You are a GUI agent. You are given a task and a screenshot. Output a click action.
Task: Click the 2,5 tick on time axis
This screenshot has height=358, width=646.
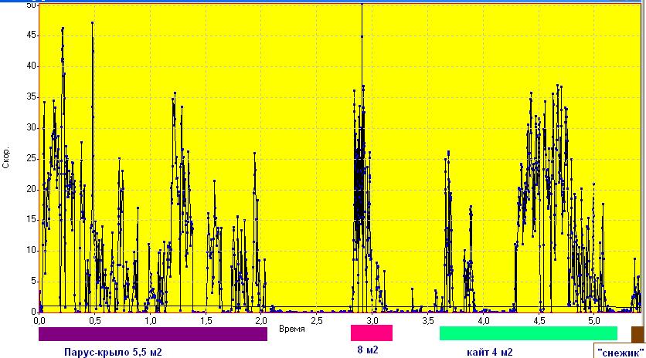316,319
